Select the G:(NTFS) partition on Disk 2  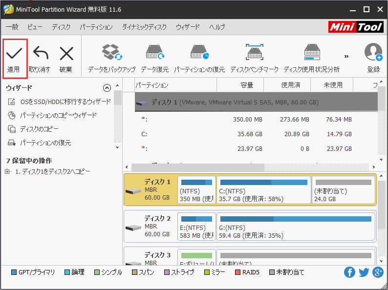tap(296, 227)
